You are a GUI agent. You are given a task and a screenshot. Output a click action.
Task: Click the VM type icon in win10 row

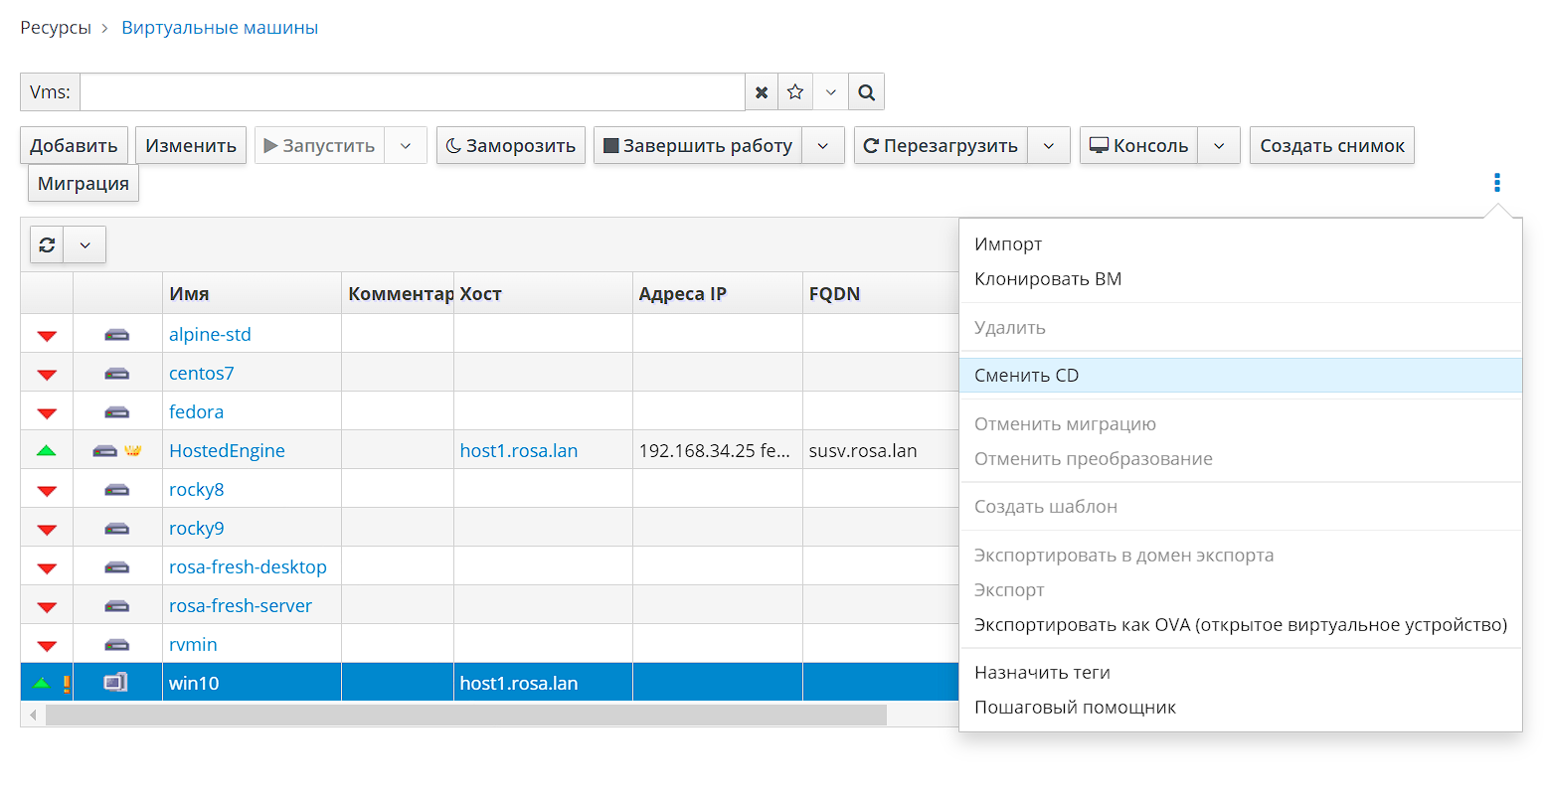(116, 683)
